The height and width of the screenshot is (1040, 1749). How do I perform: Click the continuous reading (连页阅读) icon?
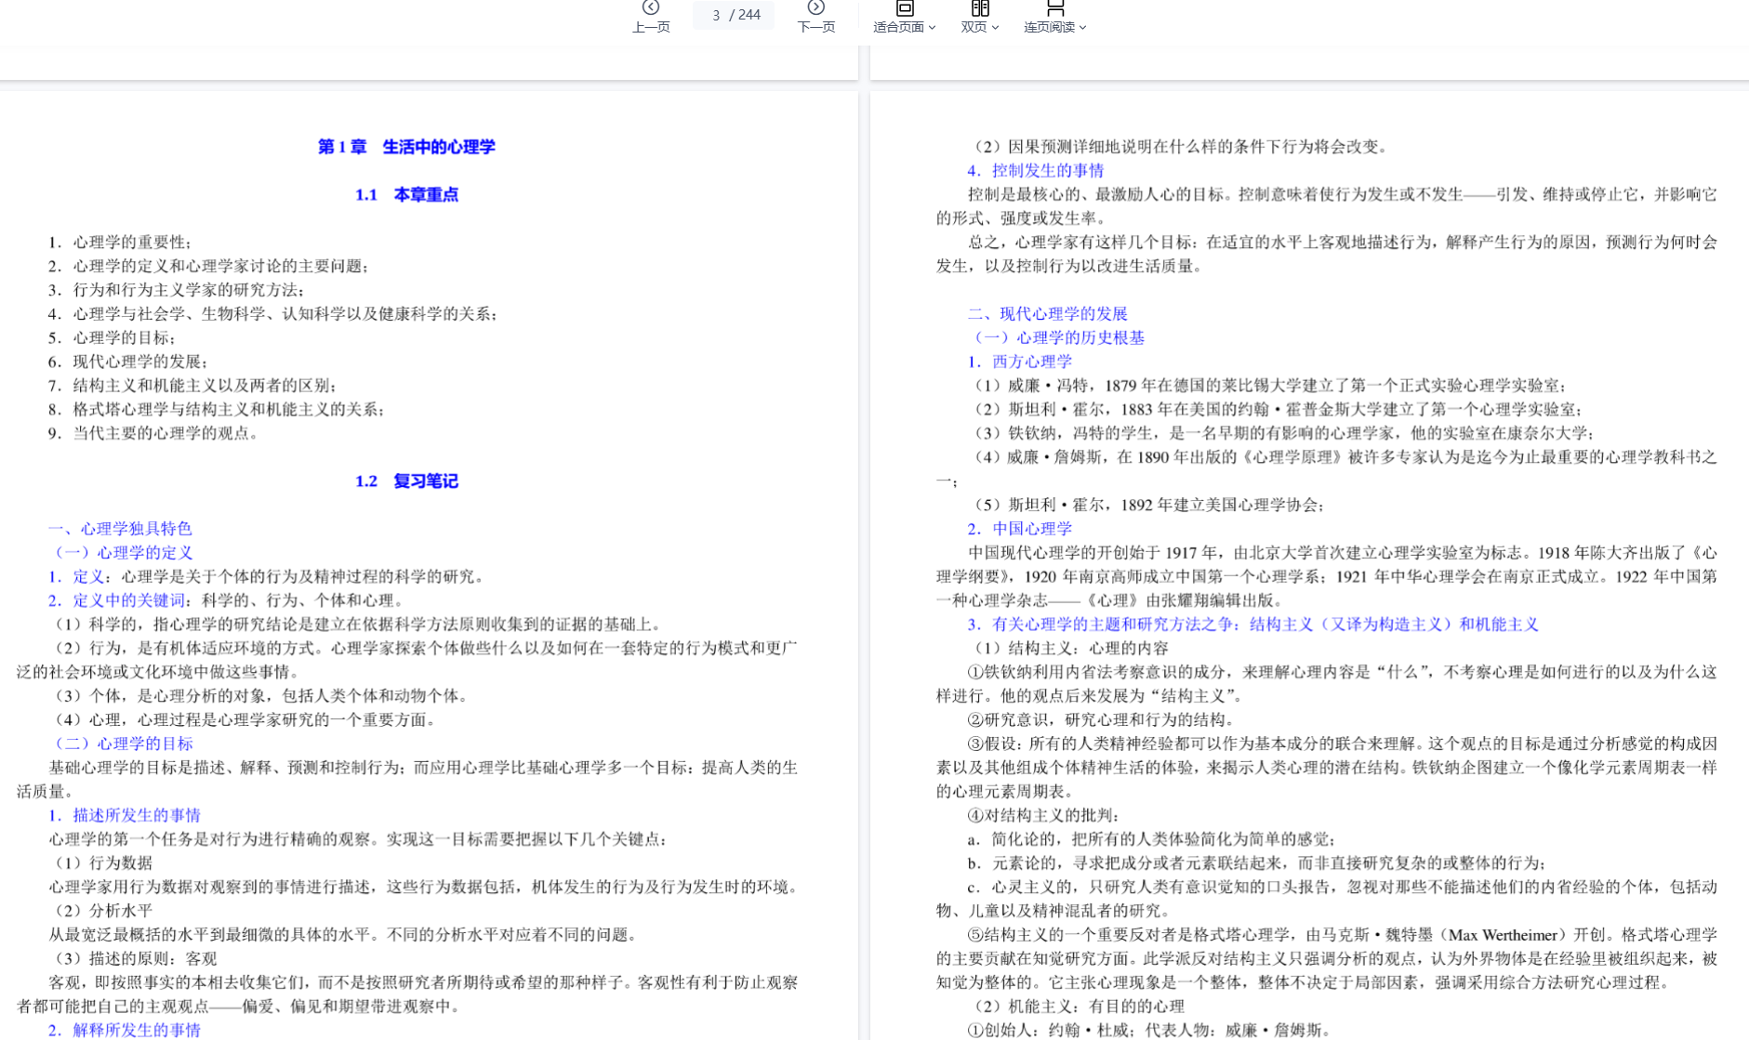[1054, 8]
